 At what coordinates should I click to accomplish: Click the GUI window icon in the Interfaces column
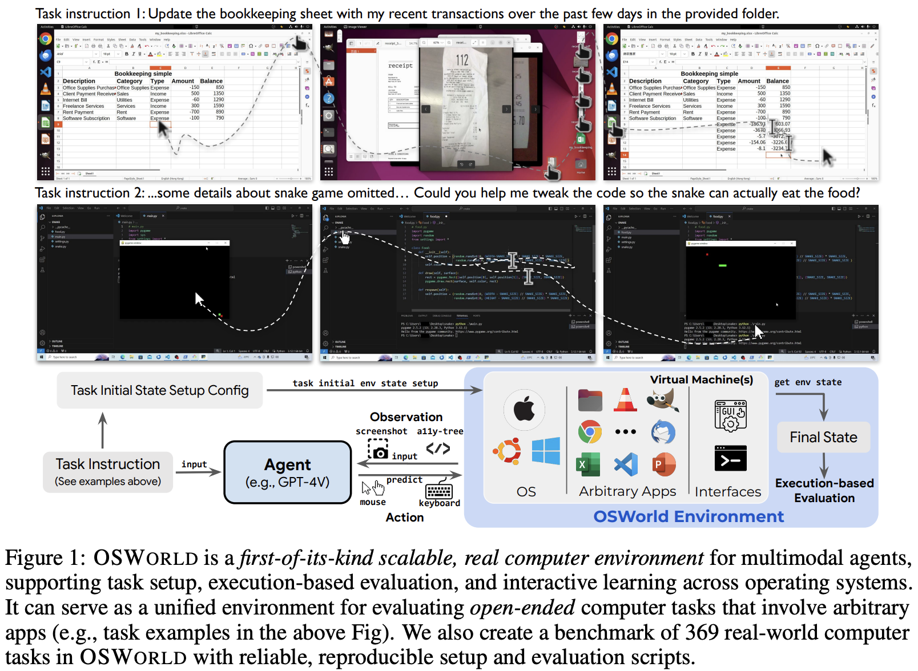[x=730, y=415]
